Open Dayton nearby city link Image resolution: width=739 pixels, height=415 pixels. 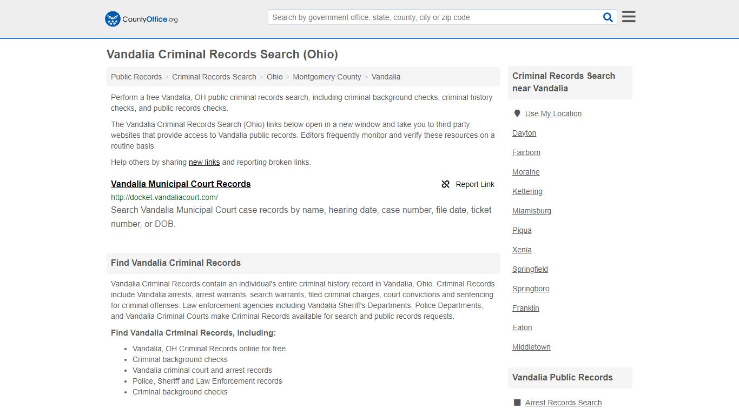(524, 133)
